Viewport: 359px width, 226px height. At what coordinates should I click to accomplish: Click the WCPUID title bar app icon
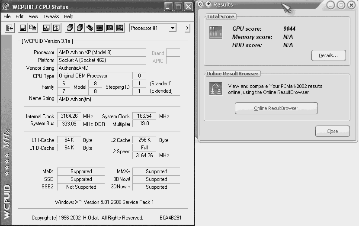(x=6, y=6)
